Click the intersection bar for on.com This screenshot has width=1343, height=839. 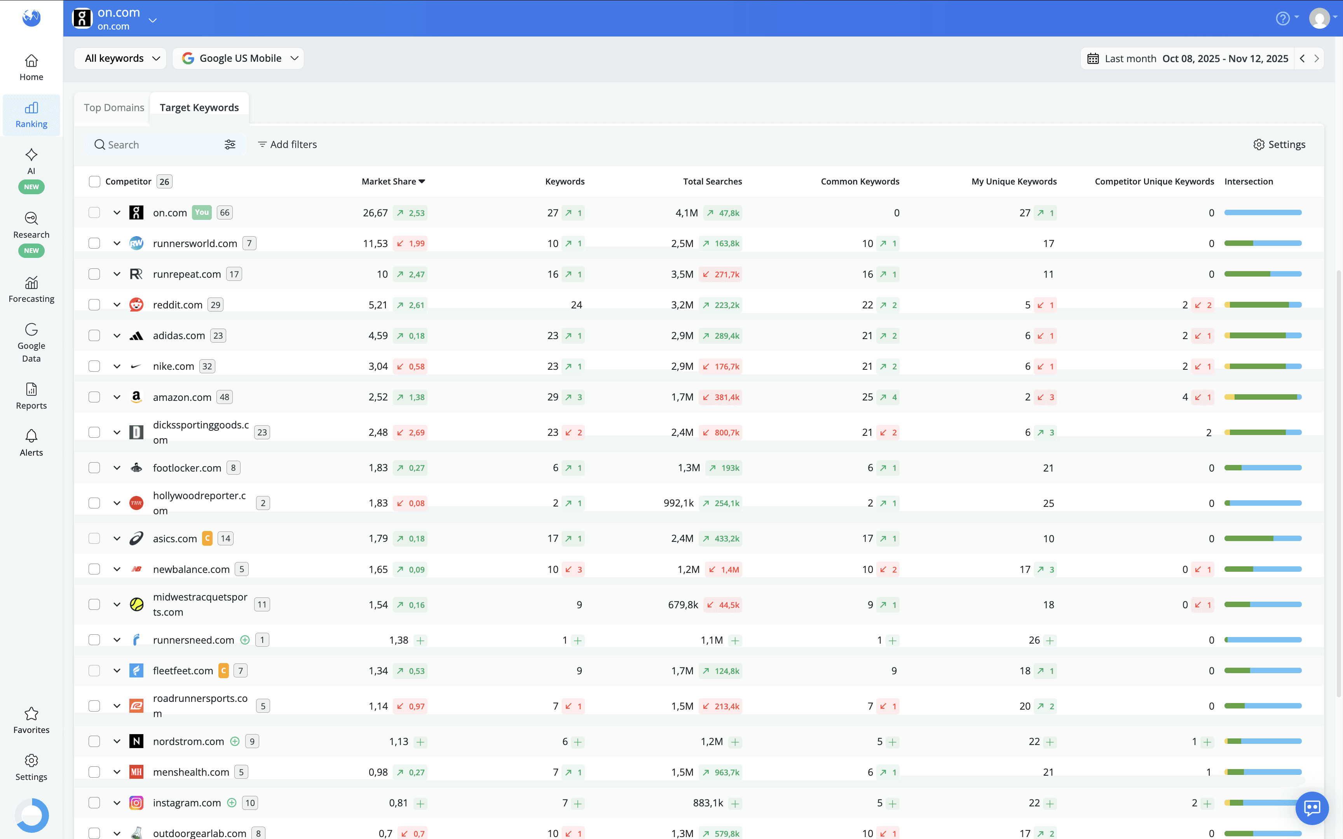coord(1263,212)
